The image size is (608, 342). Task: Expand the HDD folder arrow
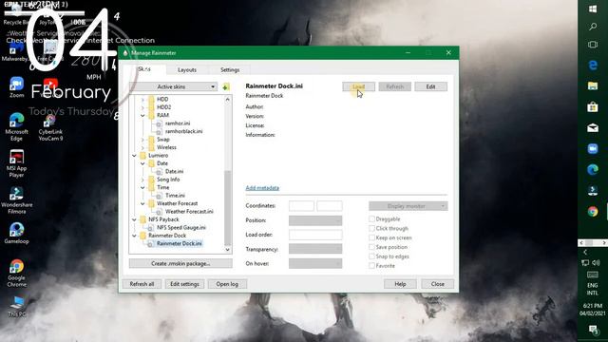coord(142,99)
